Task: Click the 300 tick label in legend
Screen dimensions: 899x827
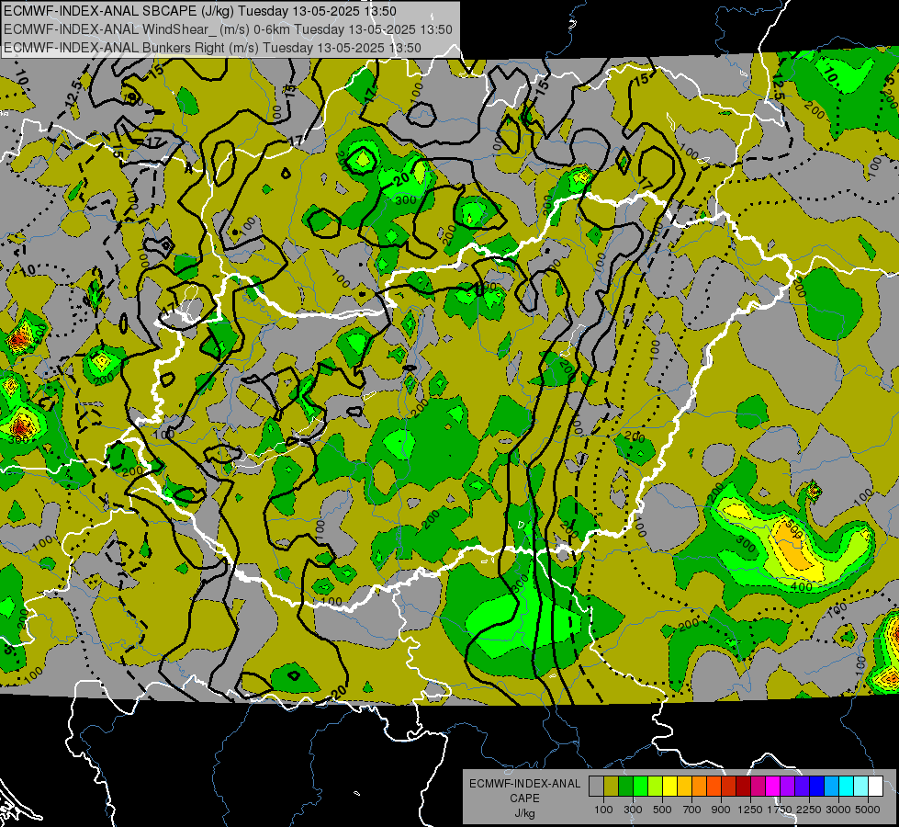Action: click(x=633, y=810)
